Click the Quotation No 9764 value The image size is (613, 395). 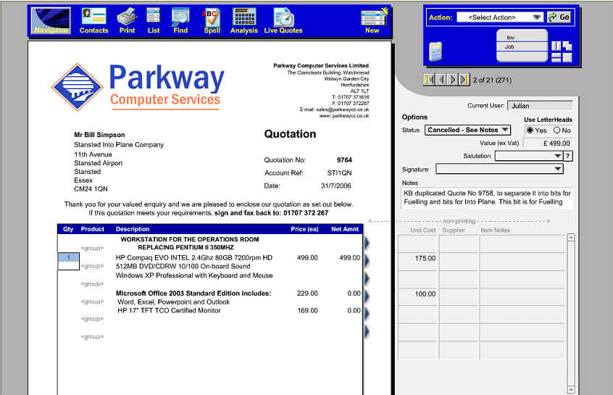[344, 160]
